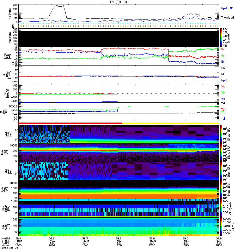This screenshot has height=252, width=237.
Task: Click the black Keogram data panel
Action: click(x=119, y=39)
